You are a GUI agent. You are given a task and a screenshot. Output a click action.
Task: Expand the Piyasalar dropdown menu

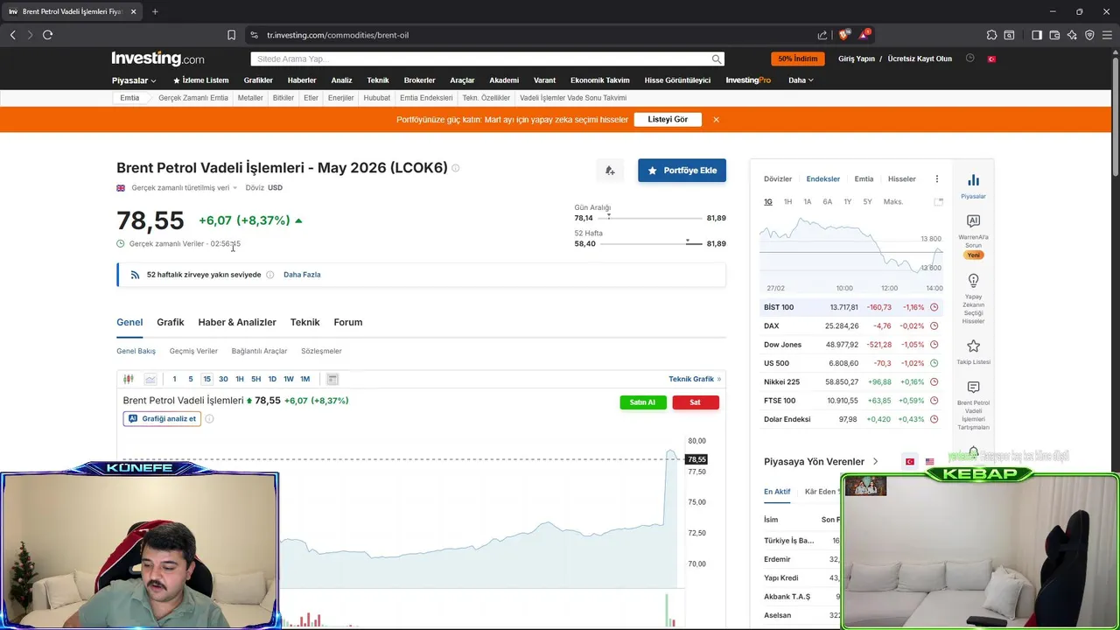(134, 80)
